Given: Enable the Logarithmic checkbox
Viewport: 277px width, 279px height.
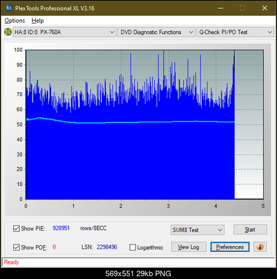Looking at the screenshot, I should (132, 247).
